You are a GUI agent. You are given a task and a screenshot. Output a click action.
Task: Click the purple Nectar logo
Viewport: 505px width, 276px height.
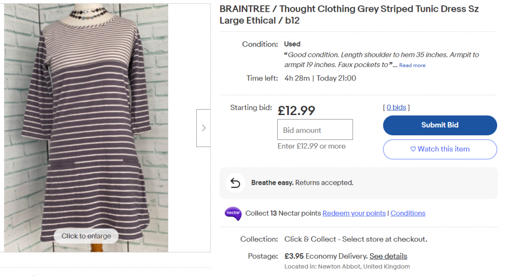pos(233,213)
